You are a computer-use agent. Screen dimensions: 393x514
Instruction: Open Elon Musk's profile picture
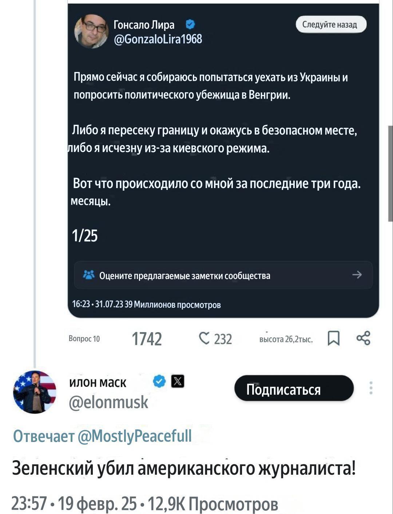(x=35, y=392)
